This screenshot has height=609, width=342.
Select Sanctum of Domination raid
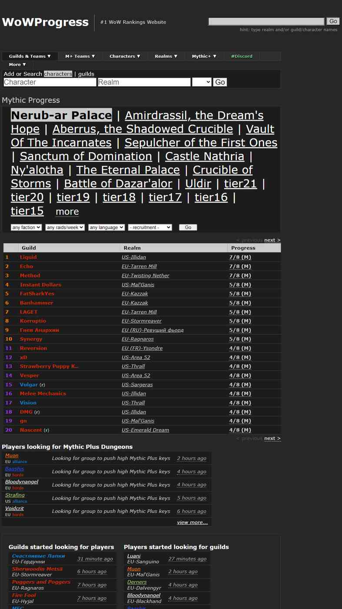(86, 156)
